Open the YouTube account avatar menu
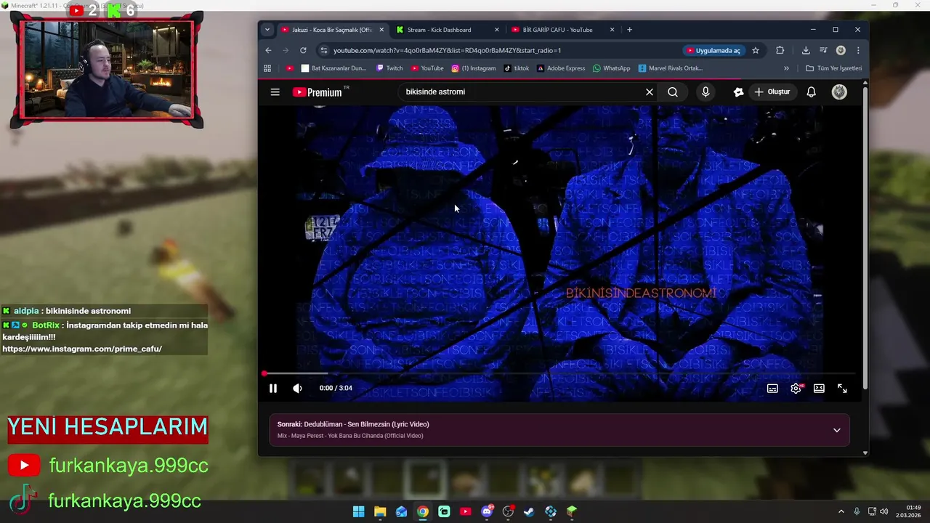The image size is (930, 523). click(839, 92)
